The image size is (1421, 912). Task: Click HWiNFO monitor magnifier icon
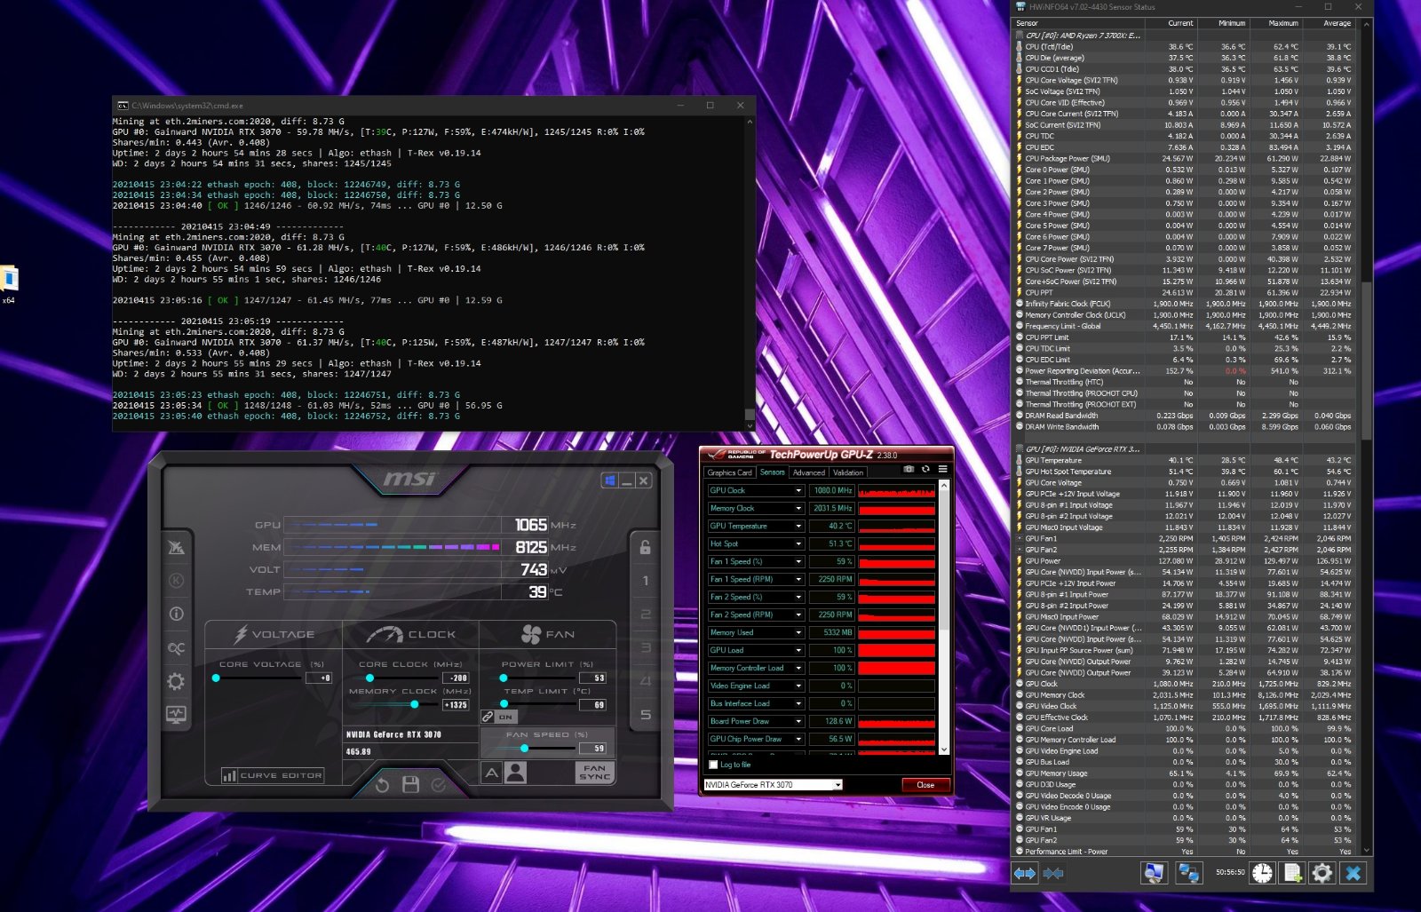(x=1154, y=874)
